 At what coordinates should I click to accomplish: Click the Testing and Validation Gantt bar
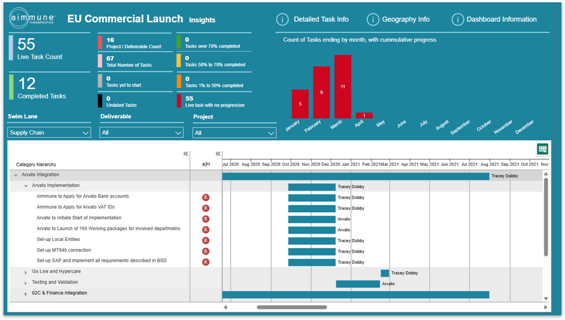tap(358, 284)
